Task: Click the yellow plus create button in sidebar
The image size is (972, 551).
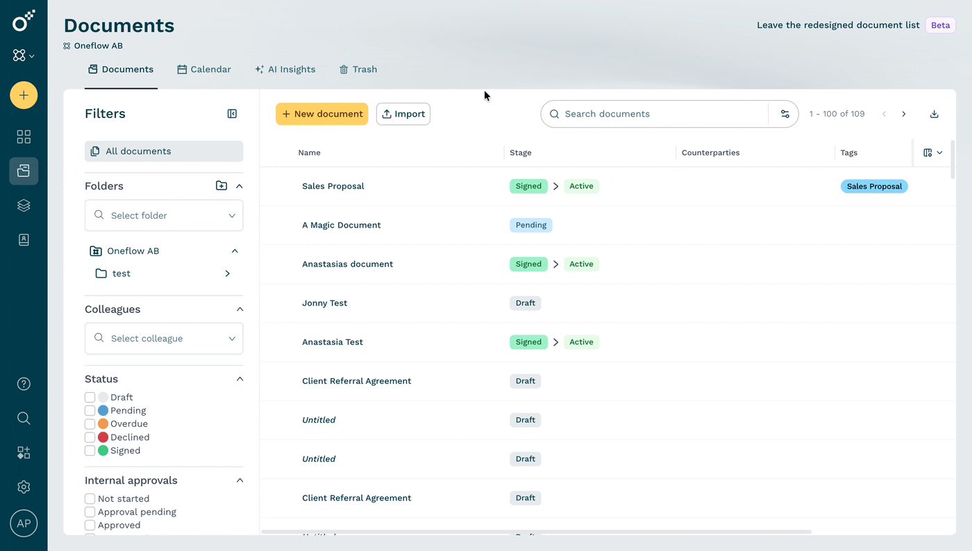Action: coord(24,95)
